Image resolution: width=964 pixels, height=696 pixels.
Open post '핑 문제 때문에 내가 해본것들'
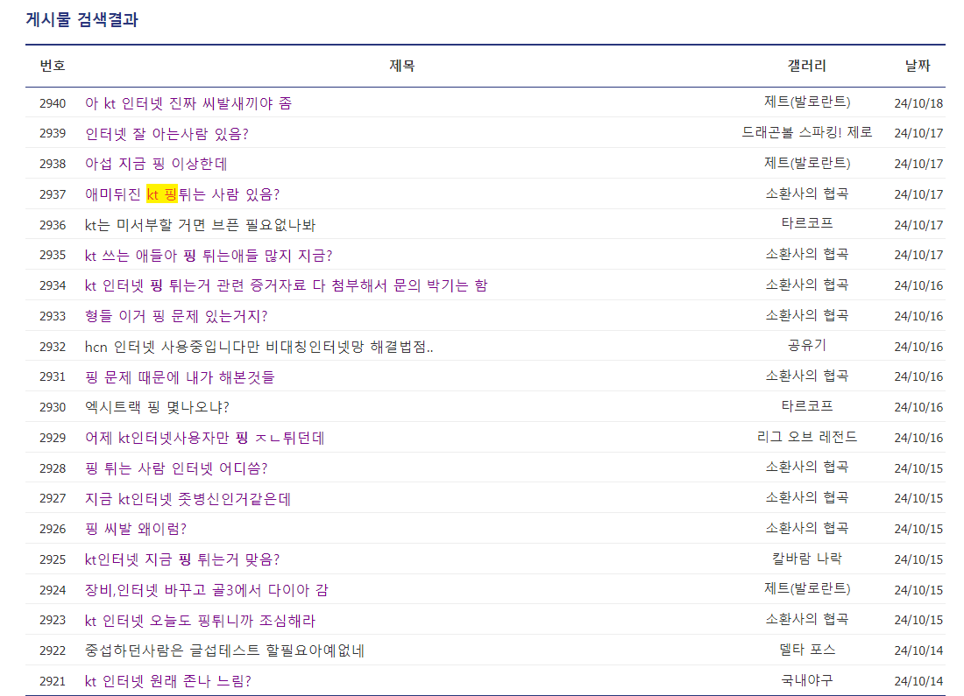180,376
